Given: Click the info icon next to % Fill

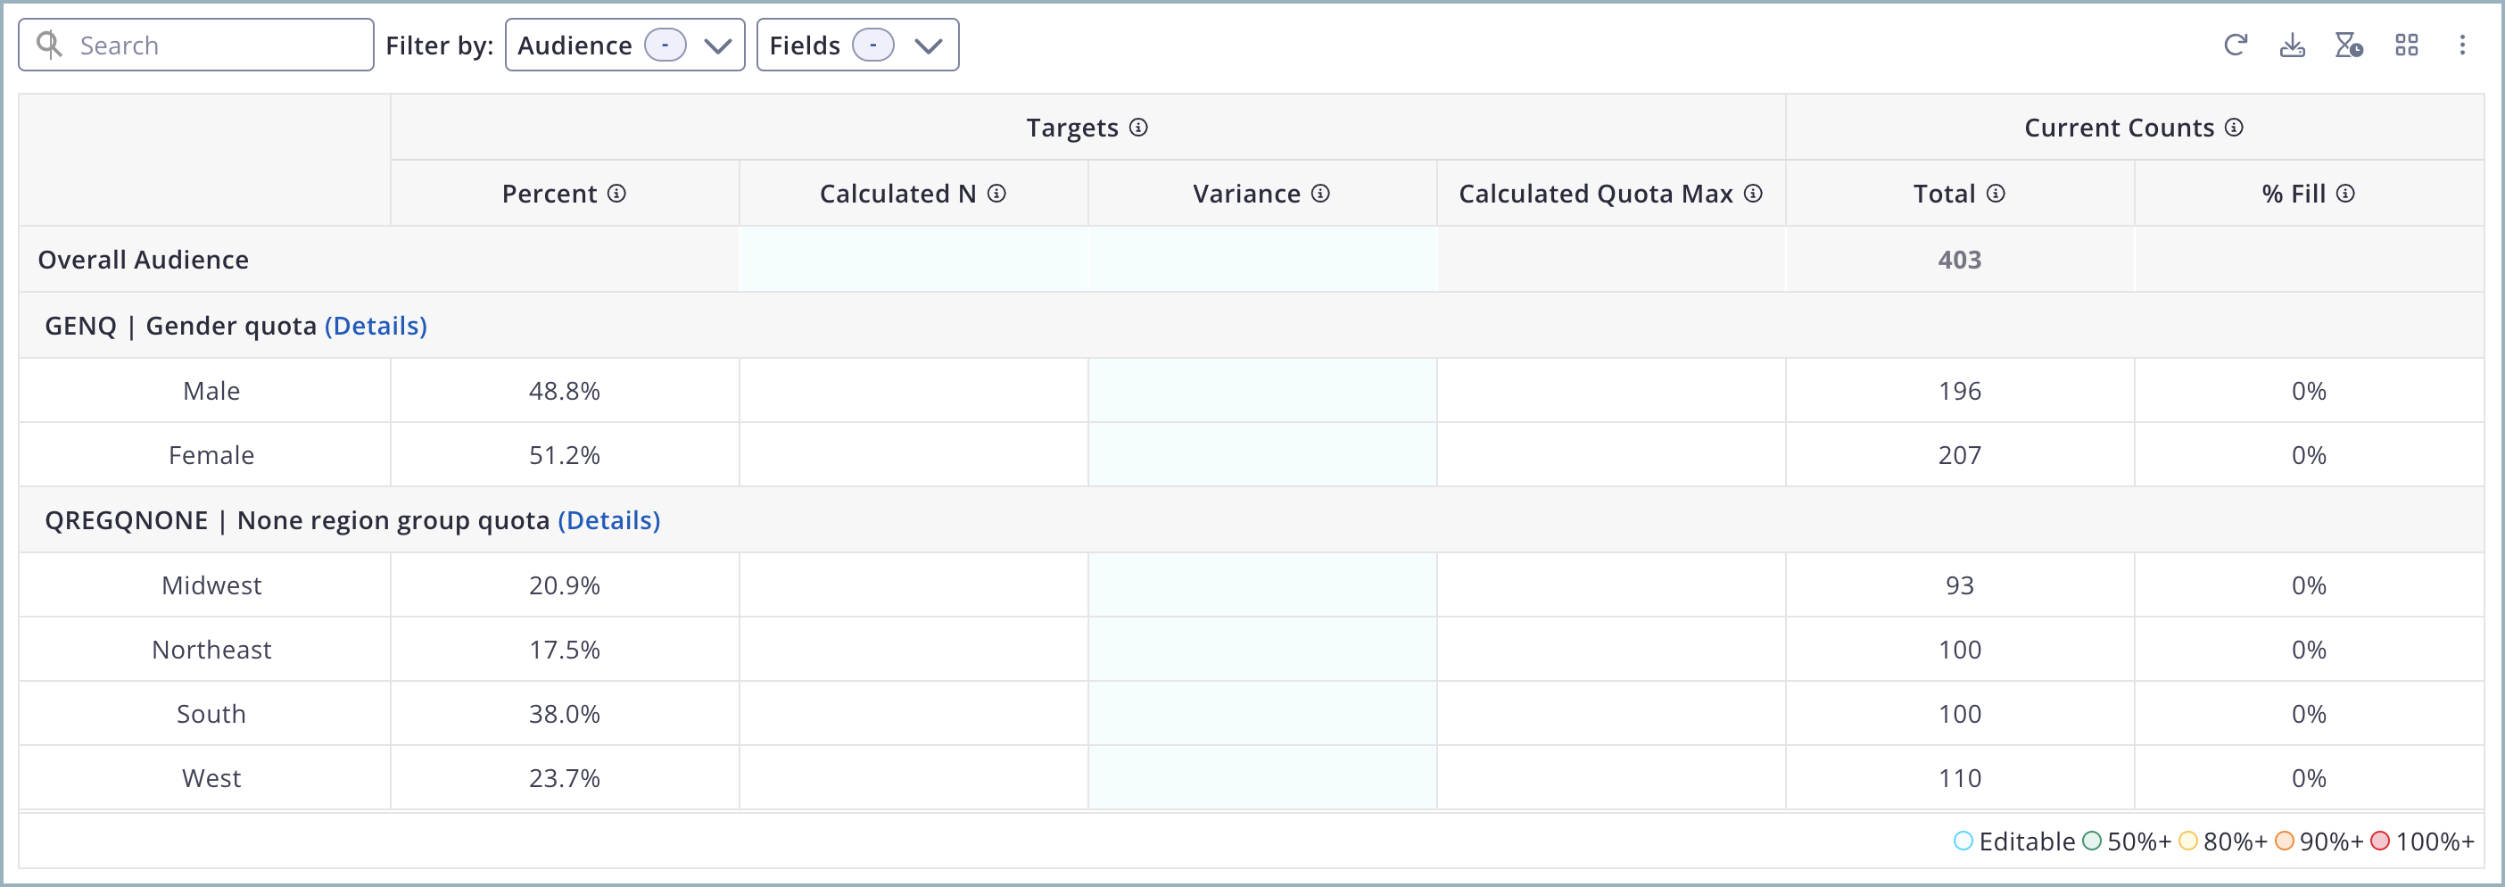Looking at the screenshot, I should [2345, 194].
